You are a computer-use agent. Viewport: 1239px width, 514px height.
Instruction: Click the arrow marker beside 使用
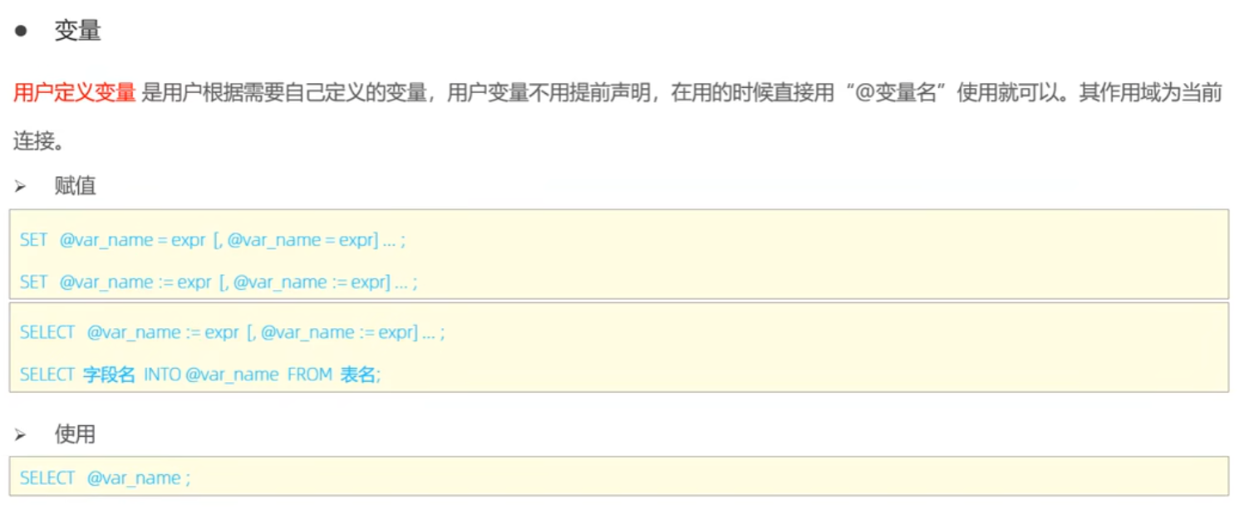(20, 435)
